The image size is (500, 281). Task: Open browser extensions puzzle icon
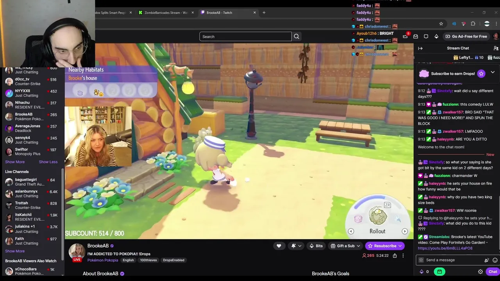click(x=473, y=24)
